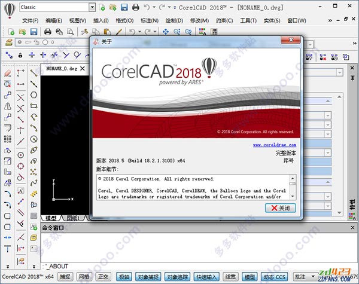
Task: Toggle 对象追踪 entity tracking
Action: pyautogui.click(x=177, y=277)
